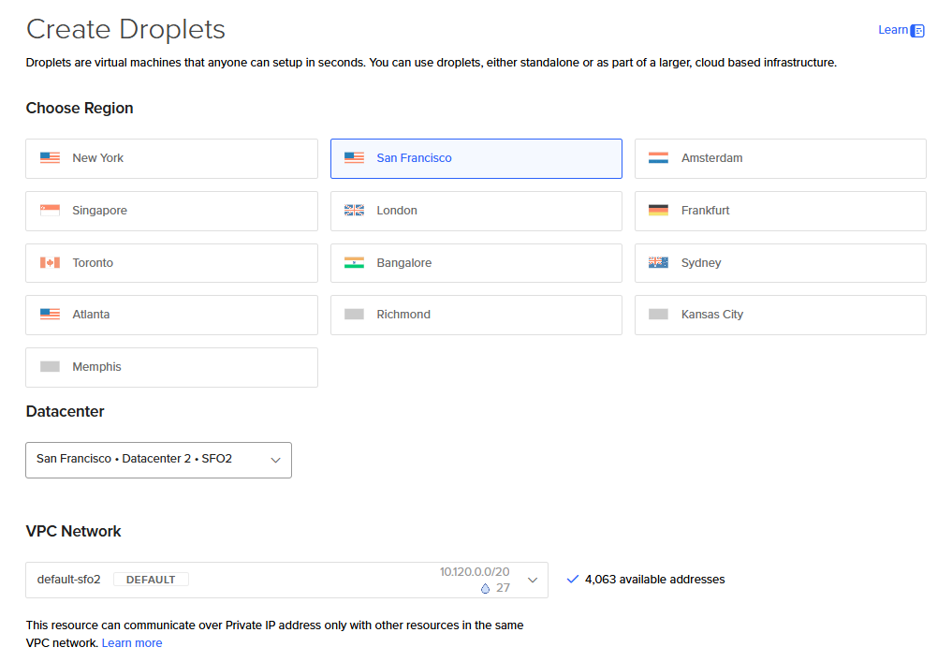Image resolution: width=937 pixels, height=662 pixels.
Task: Select Richmond region card
Action: coord(476,316)
